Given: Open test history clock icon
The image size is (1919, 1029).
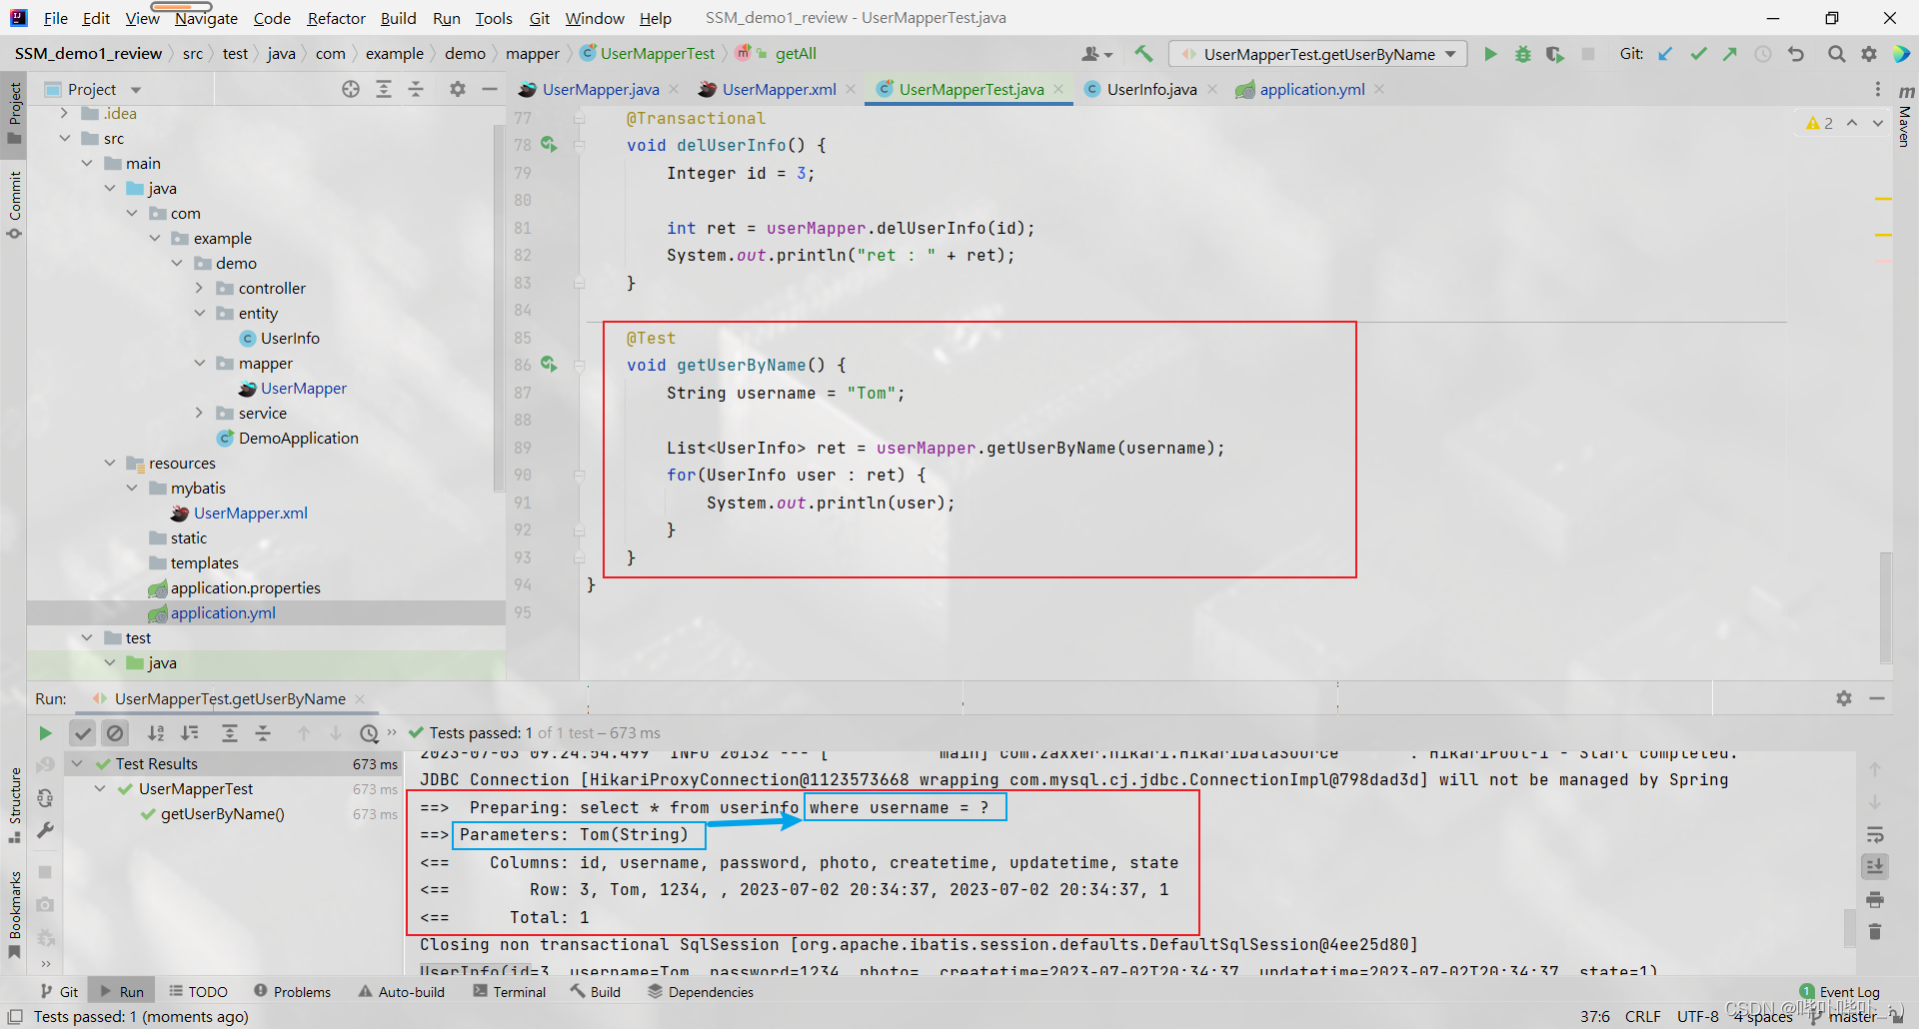Looking at the screenshot, I should tap(369, 733).
